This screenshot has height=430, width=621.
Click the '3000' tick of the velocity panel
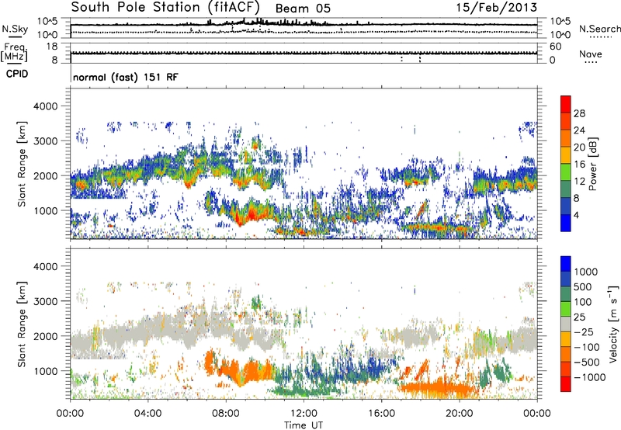coord(46,301)
